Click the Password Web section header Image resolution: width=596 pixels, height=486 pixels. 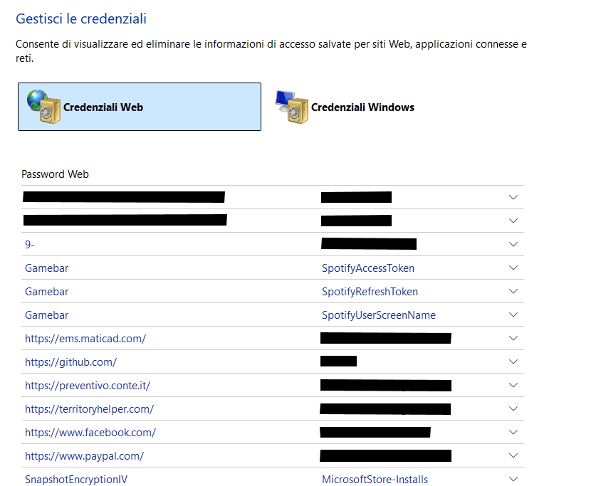pos(55,174)
